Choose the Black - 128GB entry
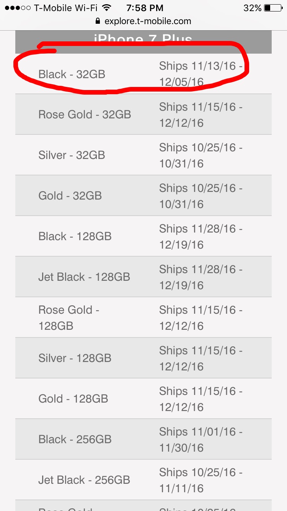The height and width of the screenshot is (511, 287). [x=143, y=236]
